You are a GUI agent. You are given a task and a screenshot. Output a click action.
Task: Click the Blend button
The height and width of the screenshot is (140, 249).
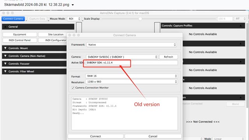[x=235, y=104]
